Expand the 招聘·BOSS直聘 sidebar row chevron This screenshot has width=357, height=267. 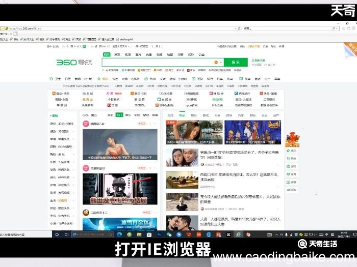click(73, 147)
